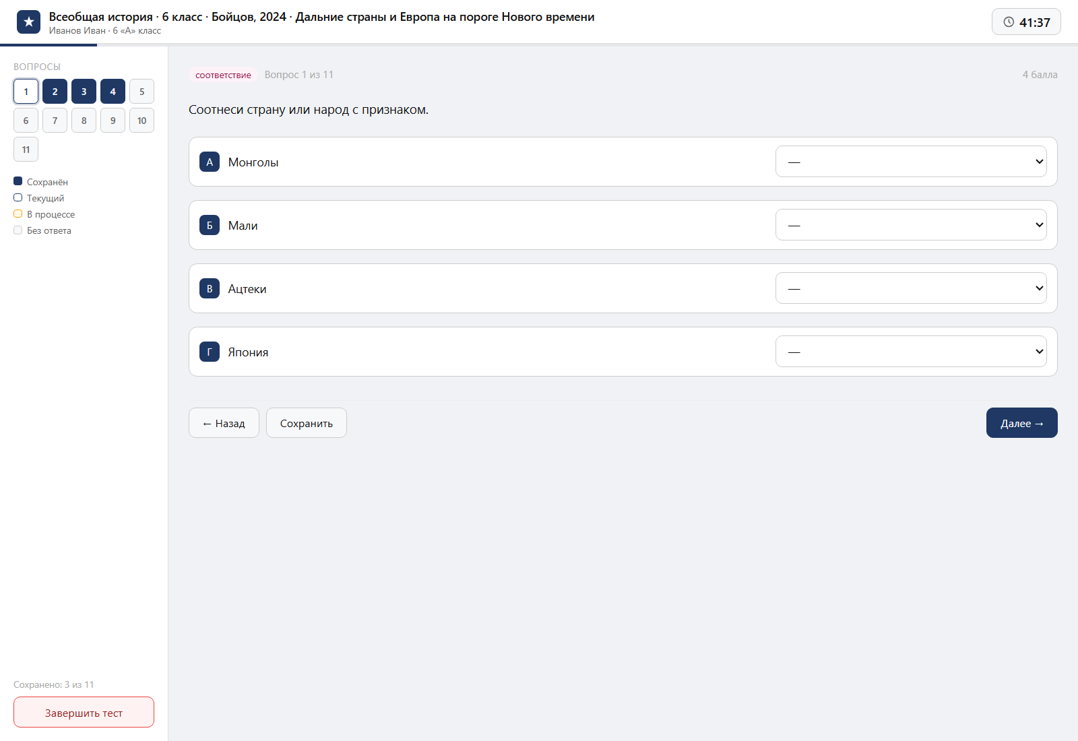Click the Далее button
Screen dimensions: 1078x741
click(x=1022, y=423)
